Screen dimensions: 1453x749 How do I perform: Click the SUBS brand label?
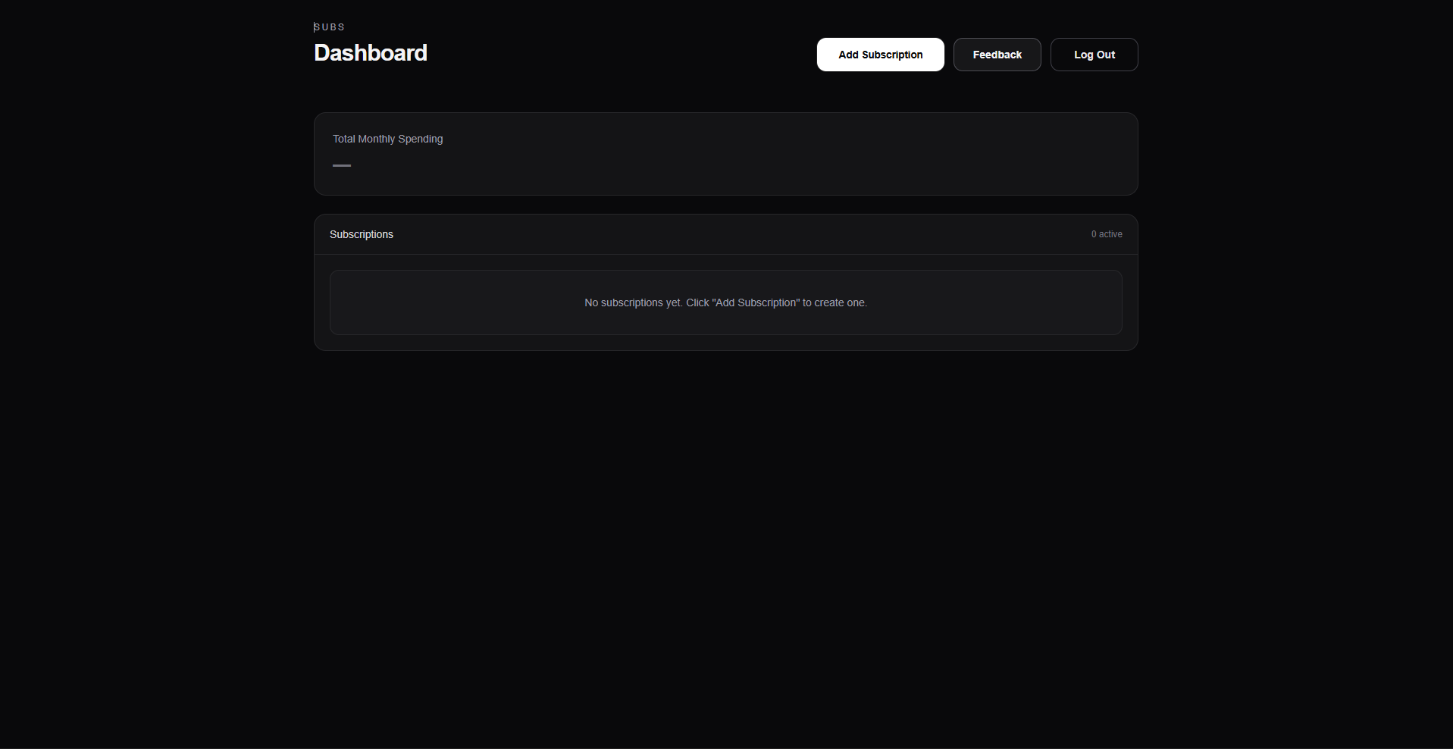click(x=330, y=27)
